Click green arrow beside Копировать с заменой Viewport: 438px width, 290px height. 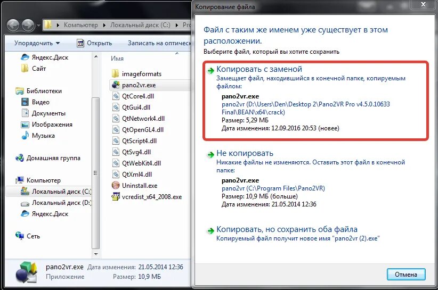210,71
